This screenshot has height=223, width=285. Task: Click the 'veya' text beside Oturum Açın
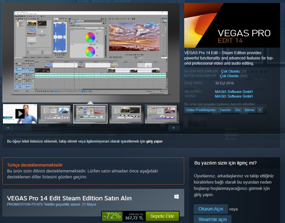click(x=233, y=209)
